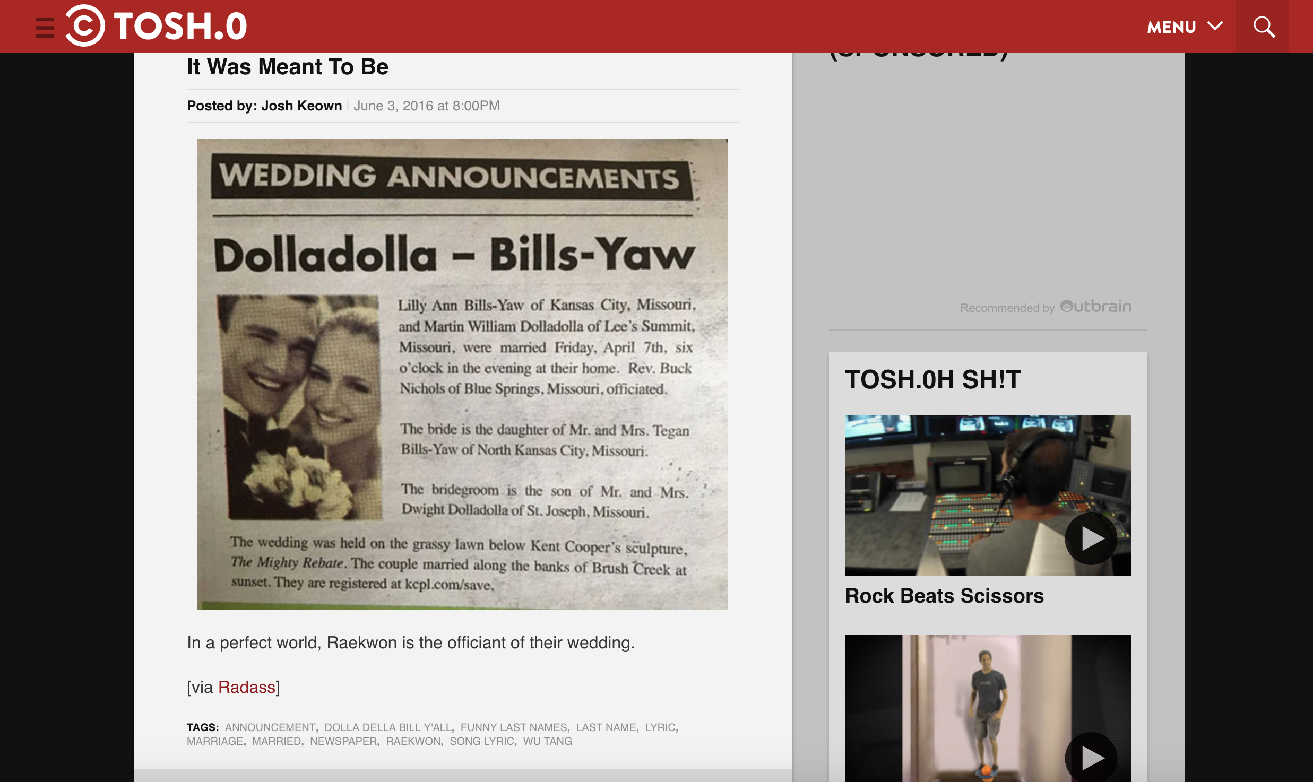Open the Radass source link
Image resolution: width=1313 pixels, height=782 pixels.
pyautogui.click(x=246, y=687)
